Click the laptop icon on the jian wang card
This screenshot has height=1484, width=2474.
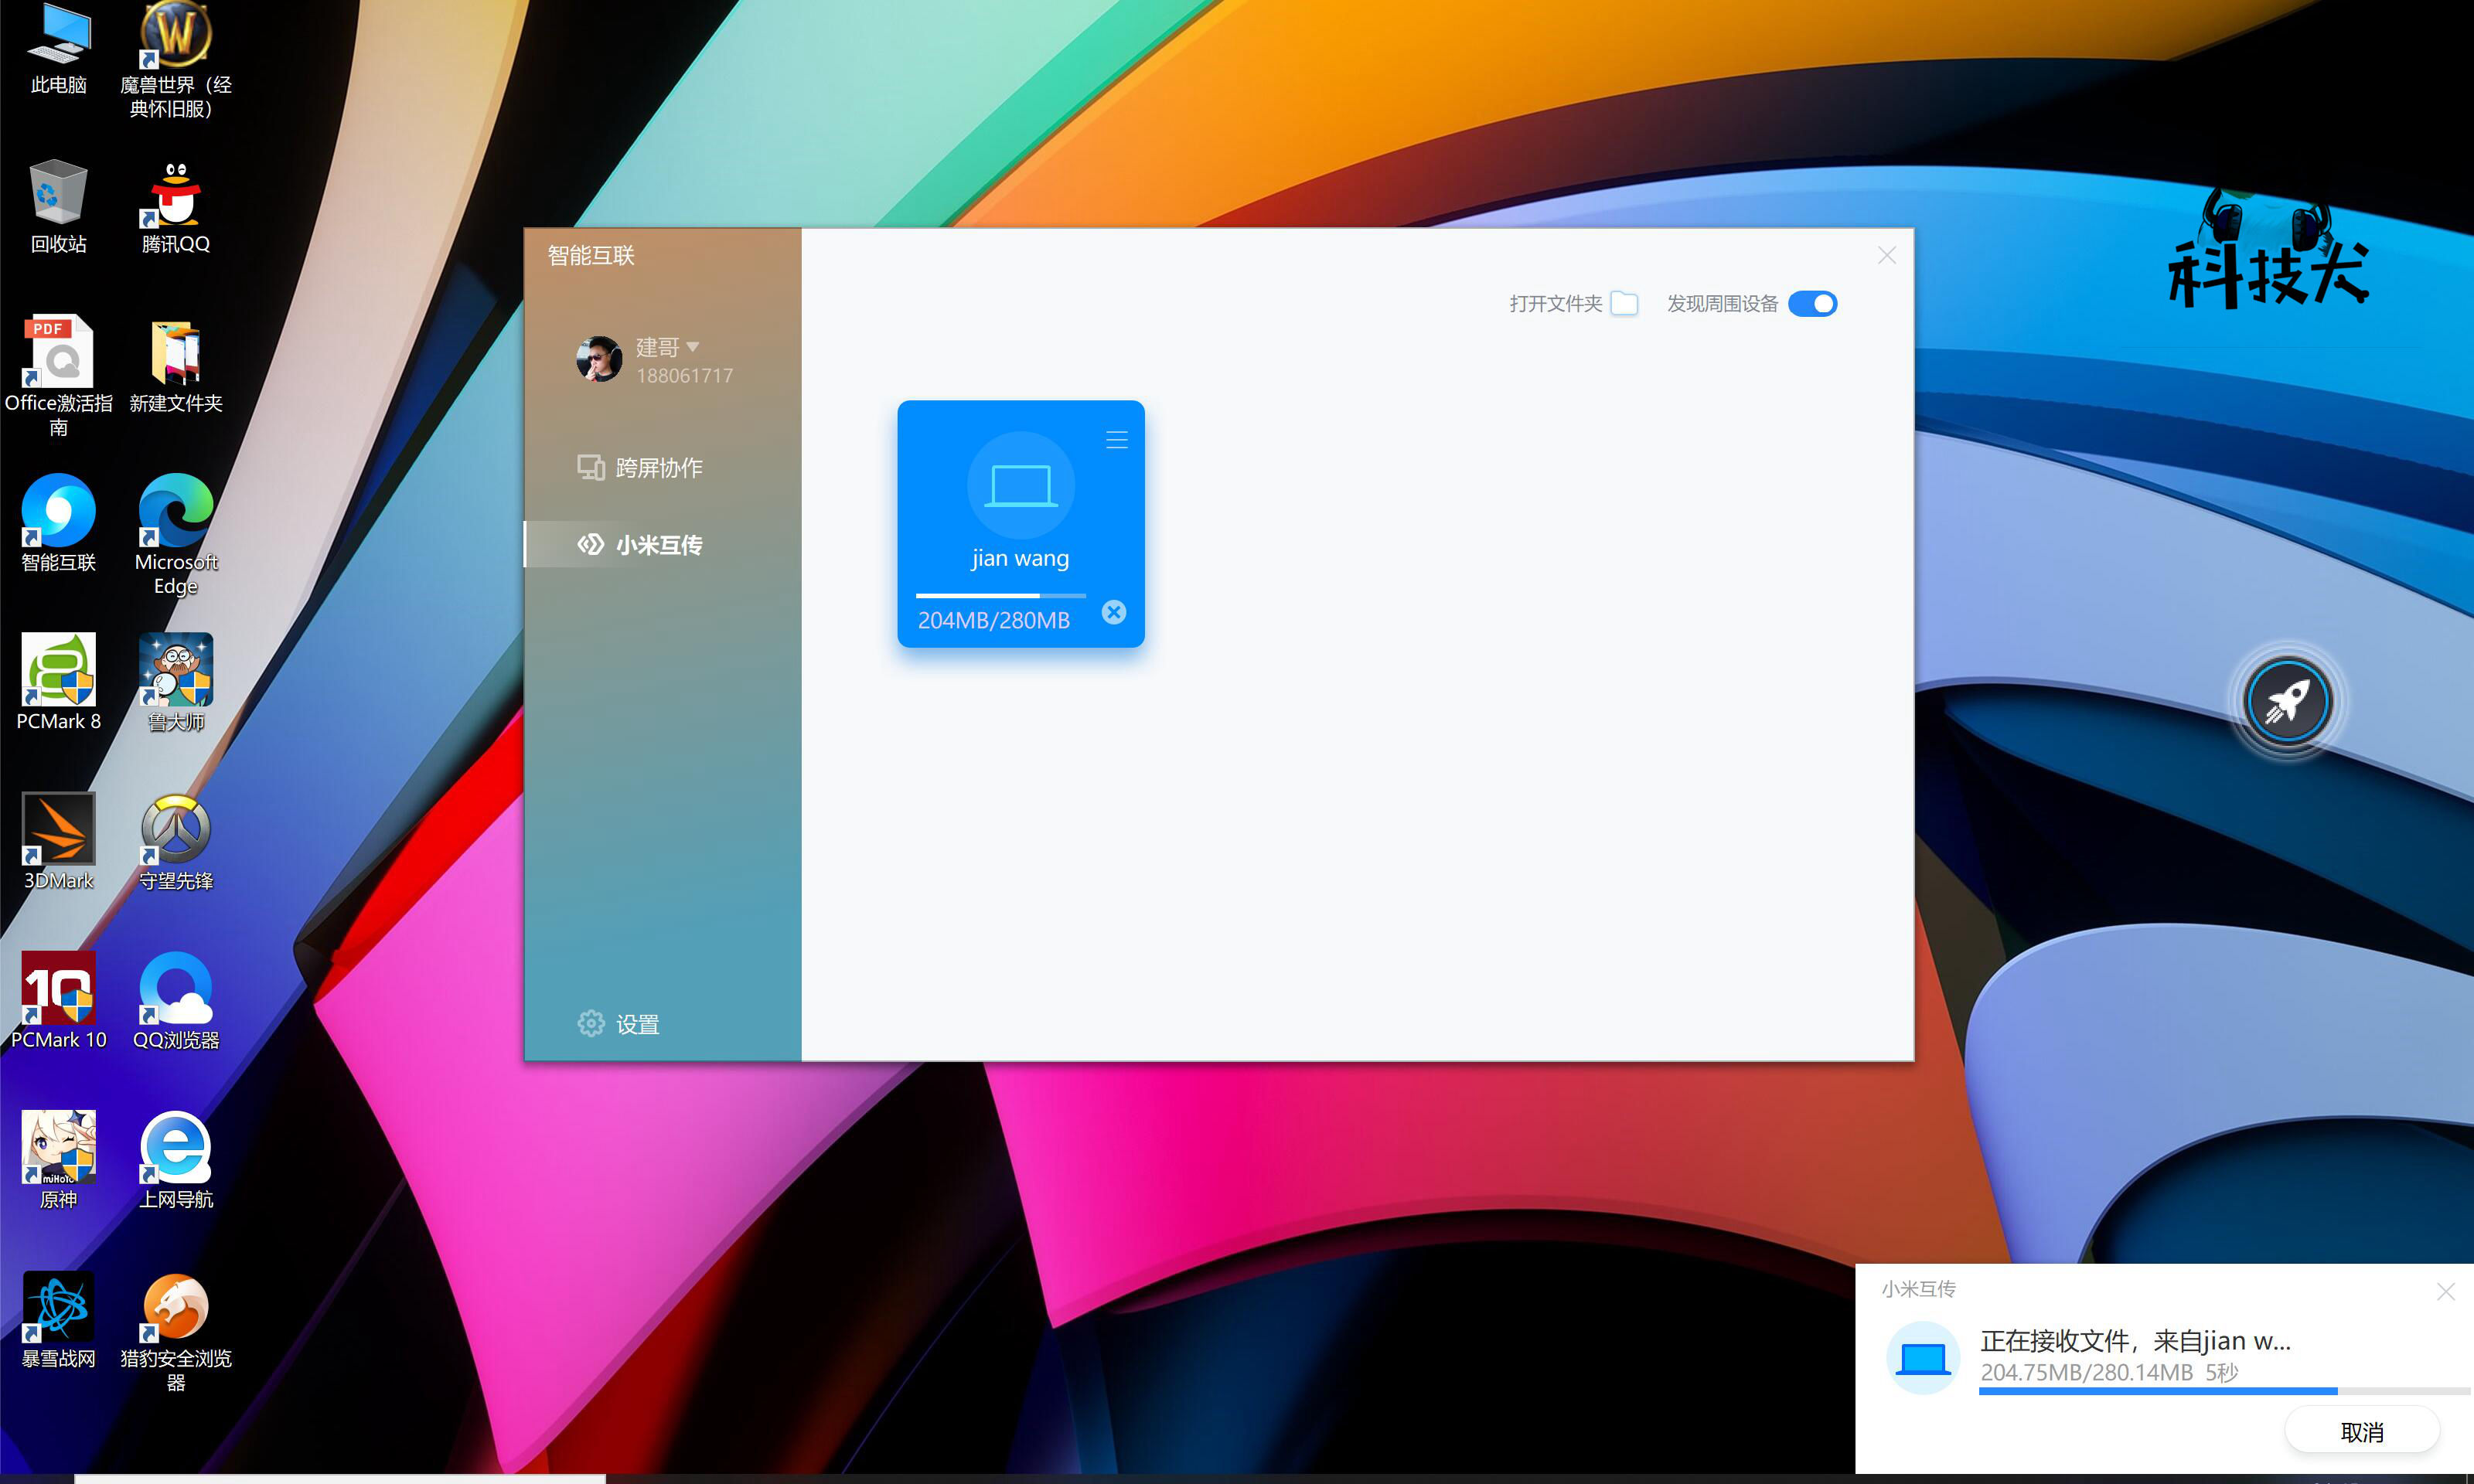[x=1020, y=484]
